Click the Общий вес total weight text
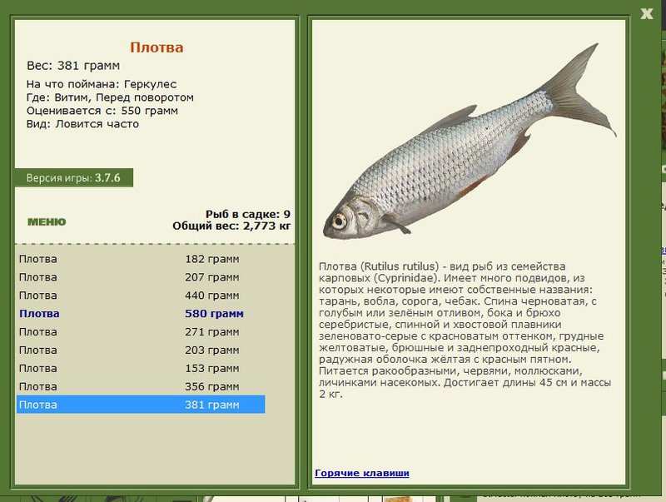The height and width of the screenshot is (502, 666). tap(231, 226)
